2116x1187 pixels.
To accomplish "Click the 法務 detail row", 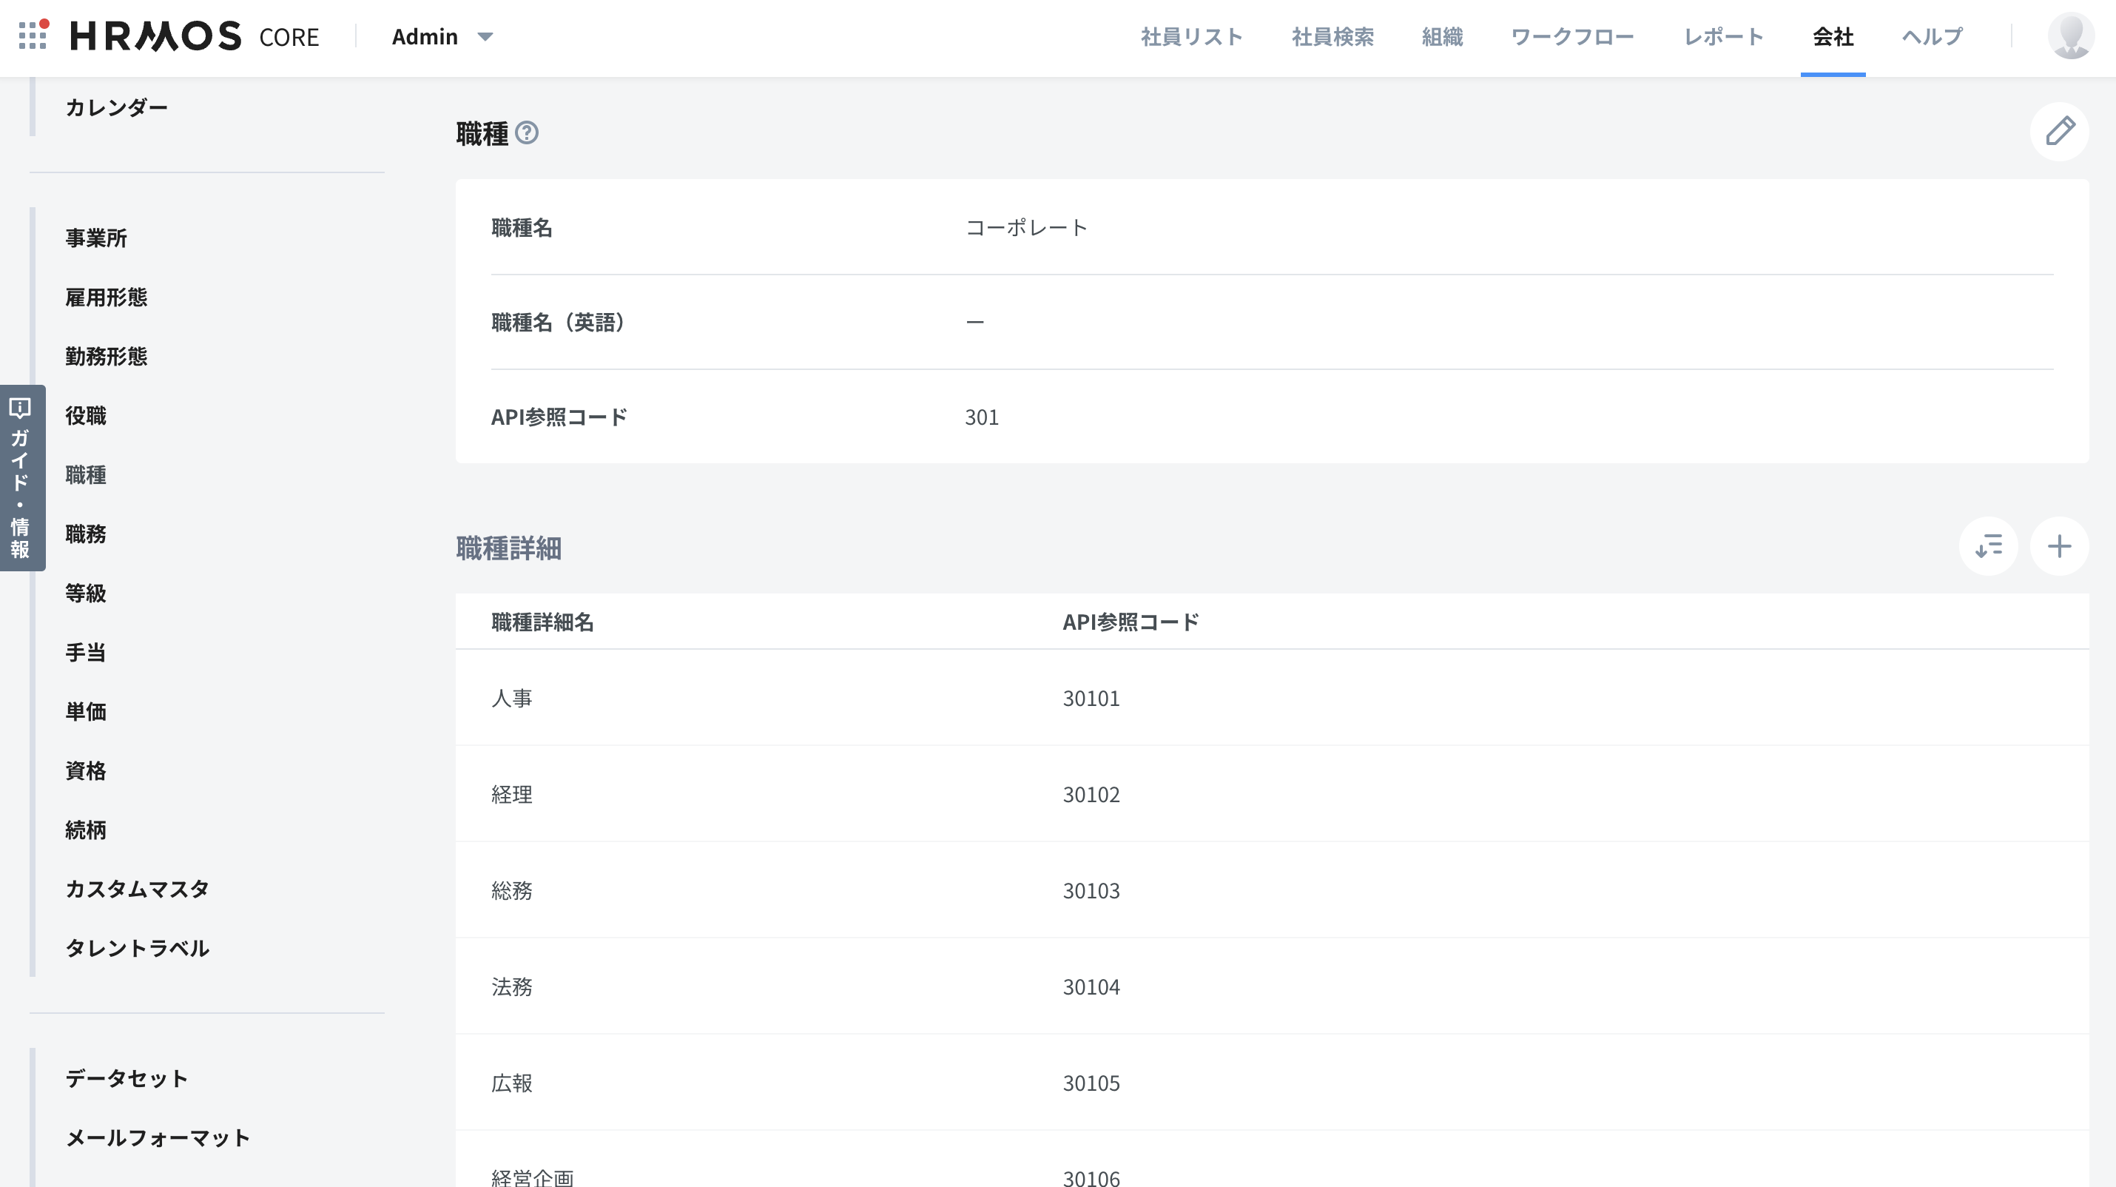I will click(512, 986).
